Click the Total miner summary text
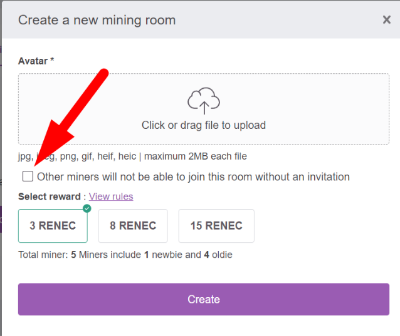This screenshot has height=336, width=400. [125, 255]
